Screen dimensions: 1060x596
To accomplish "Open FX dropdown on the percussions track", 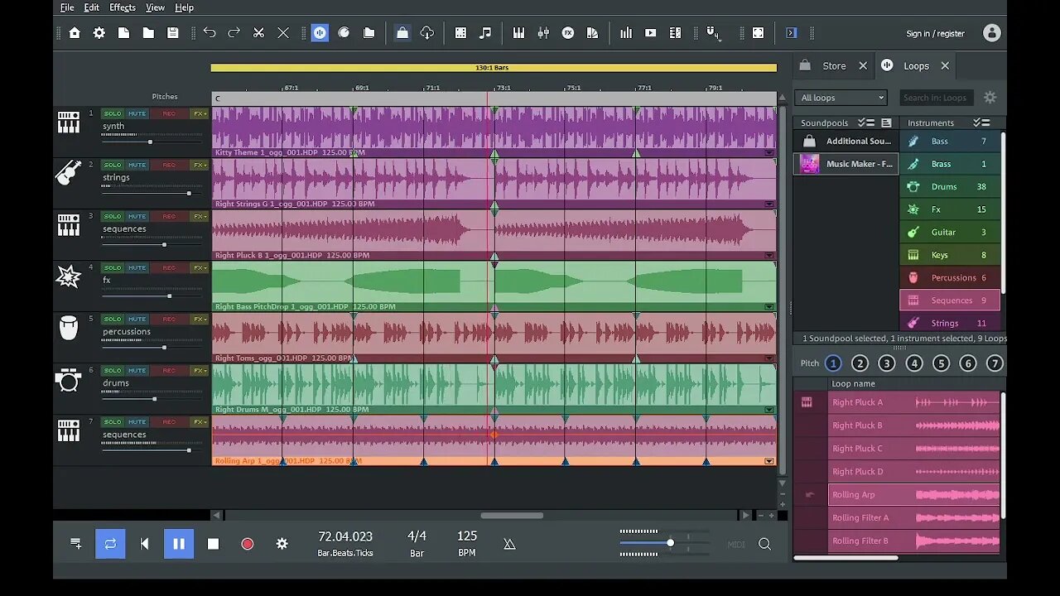I will pos(199,319).
